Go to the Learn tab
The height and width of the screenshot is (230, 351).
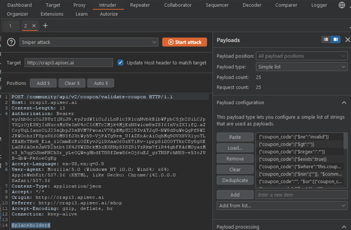82,14
